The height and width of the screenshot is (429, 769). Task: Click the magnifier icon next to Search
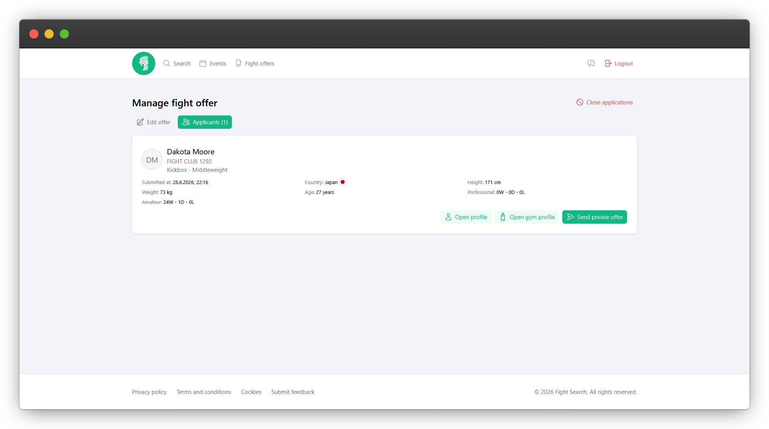167,63
